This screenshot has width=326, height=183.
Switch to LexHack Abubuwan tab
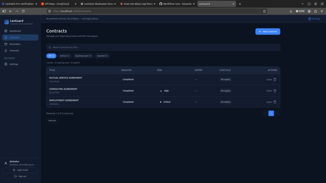[x=98, y=4]
